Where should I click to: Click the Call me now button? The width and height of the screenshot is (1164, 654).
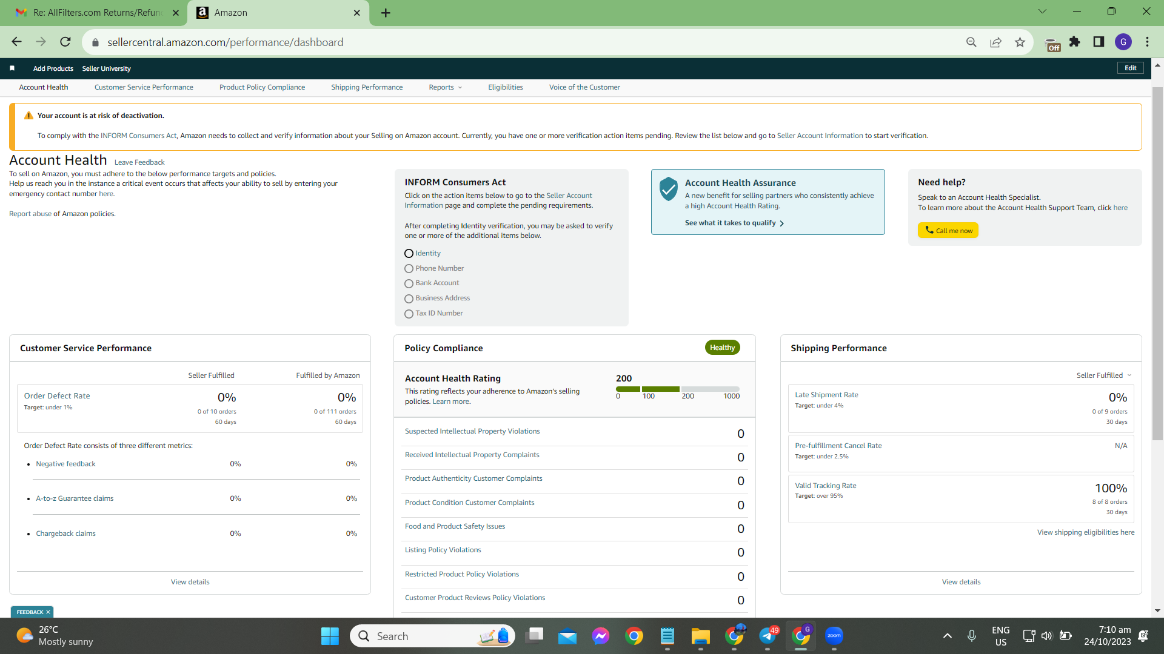(948, 231)
